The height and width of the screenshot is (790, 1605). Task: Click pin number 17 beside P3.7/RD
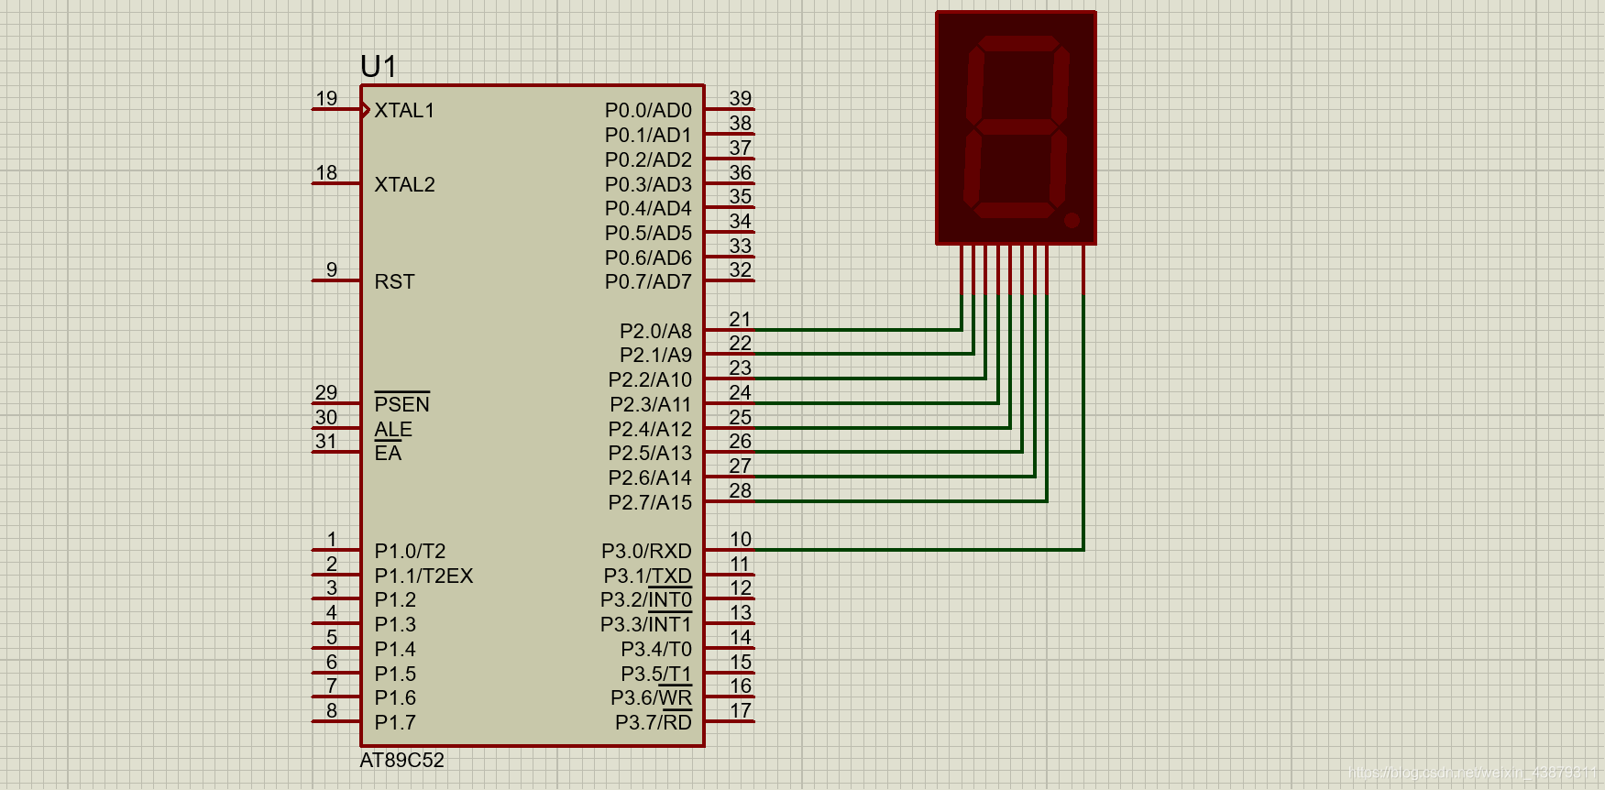[x=741, y=710]
